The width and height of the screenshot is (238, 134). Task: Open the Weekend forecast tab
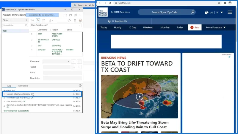coord(148,27)
